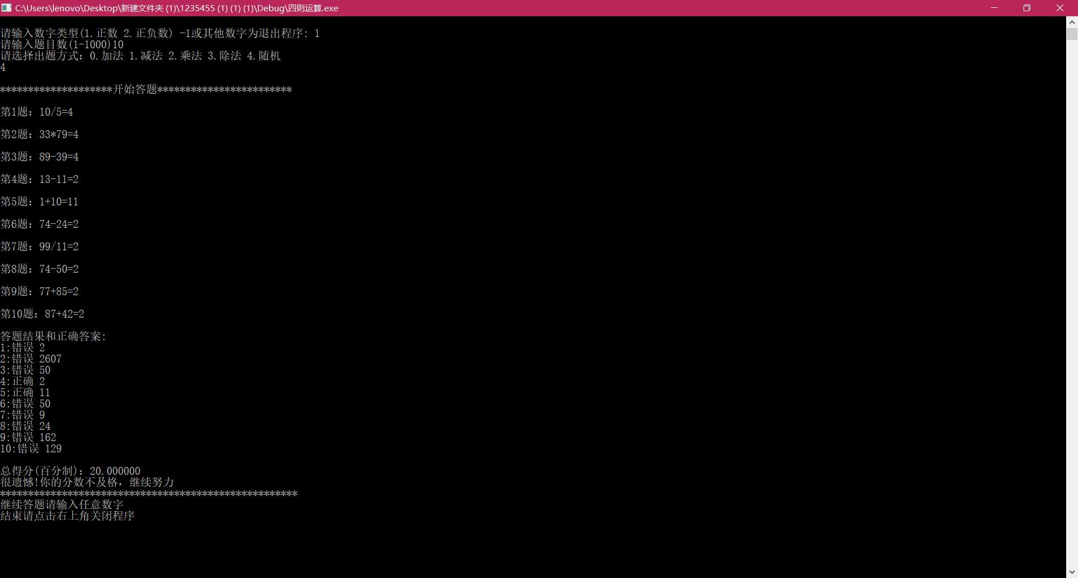This screenshot has height=578, width=1078.
Task: Click the console app icon in title bar
Action: 7,8
